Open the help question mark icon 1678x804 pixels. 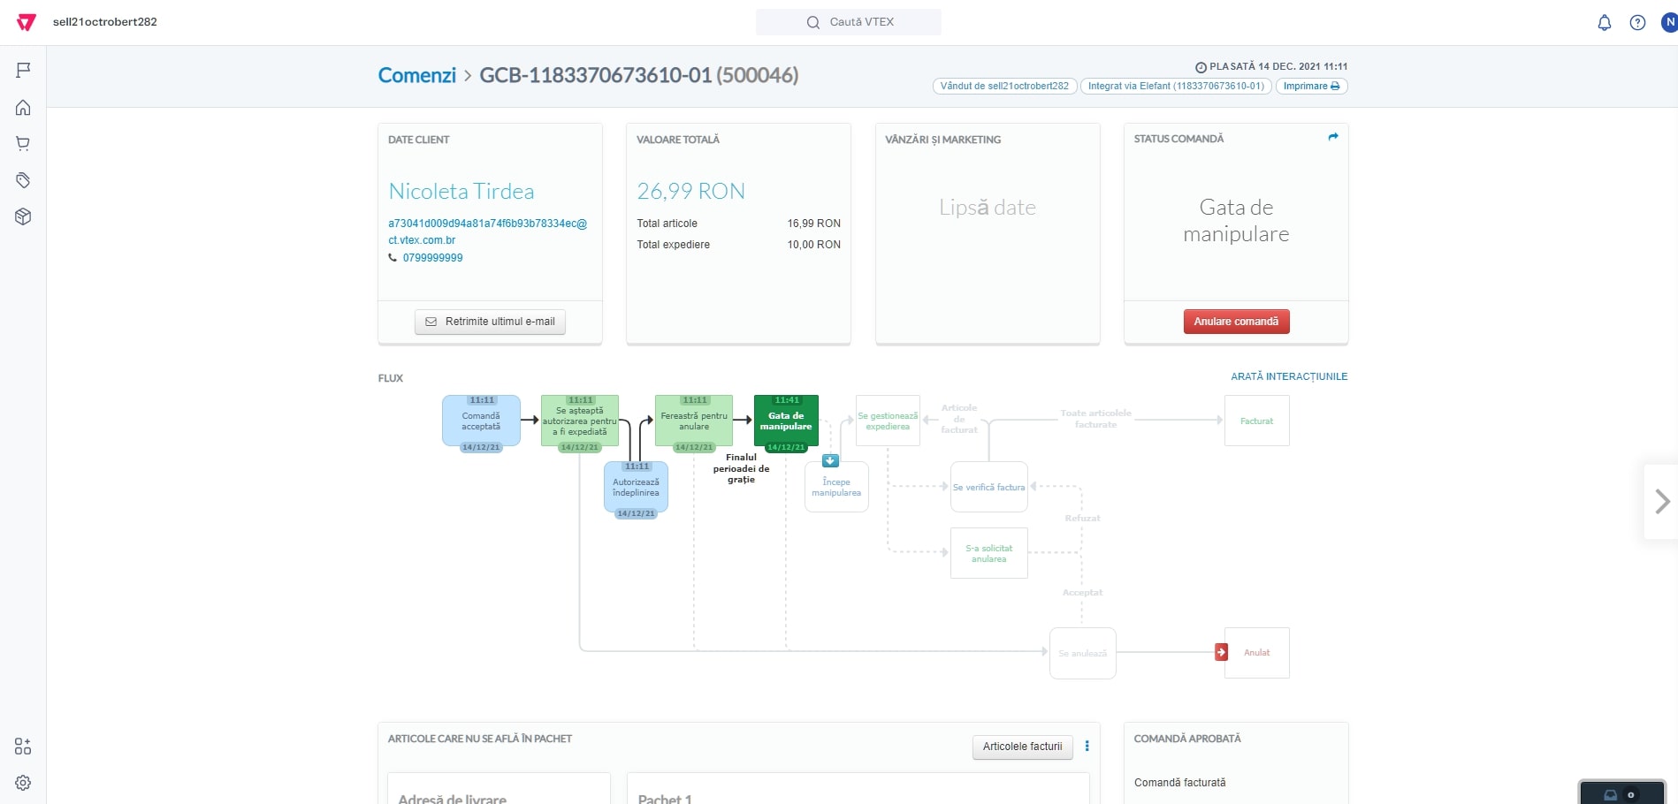[x=1637, y=23]
